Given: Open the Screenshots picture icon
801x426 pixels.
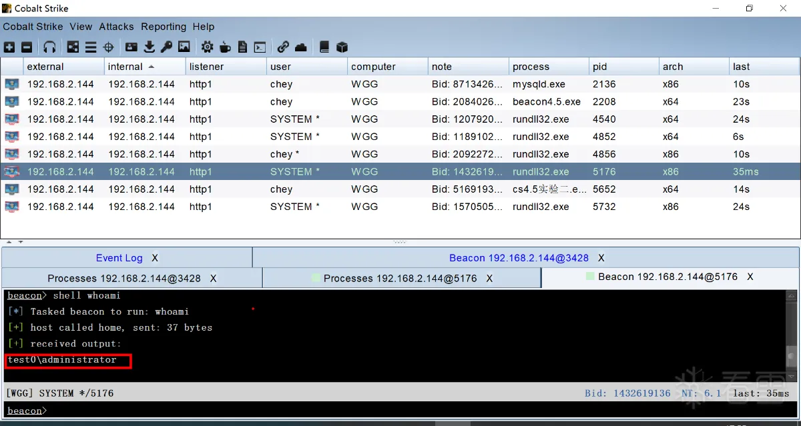Looking at the screenshot, I should coord(184,47).
